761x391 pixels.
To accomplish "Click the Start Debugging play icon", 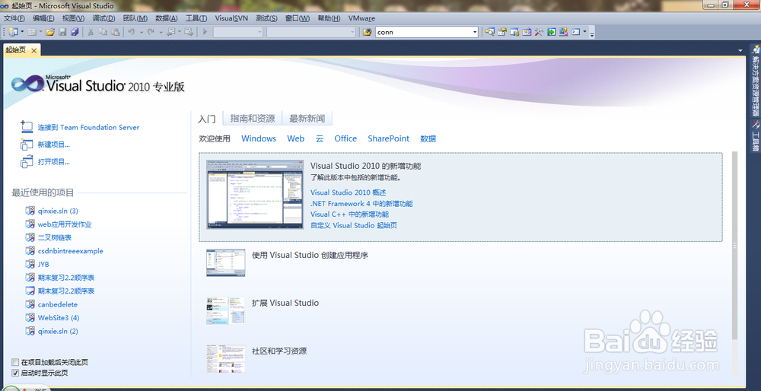I will 205,32.
